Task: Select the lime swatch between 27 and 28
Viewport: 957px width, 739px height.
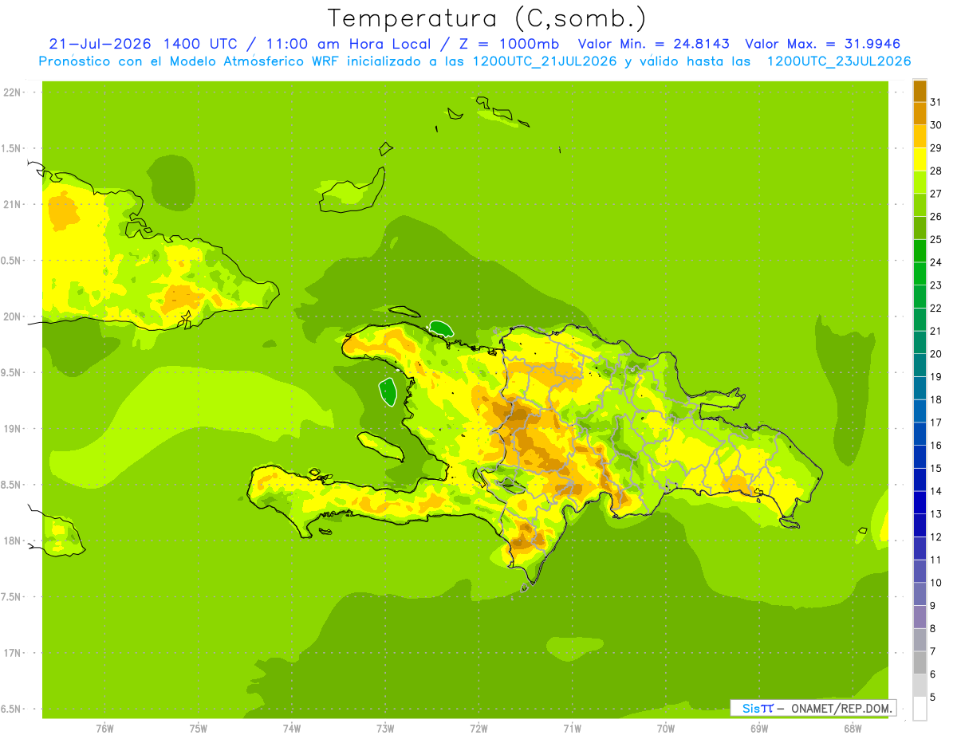Action: pos(920,182)
